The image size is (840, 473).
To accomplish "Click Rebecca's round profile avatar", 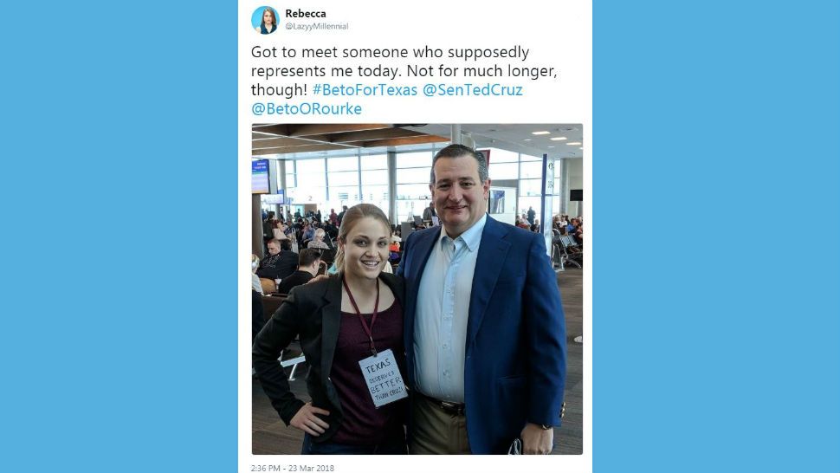I will coord(265,19).
